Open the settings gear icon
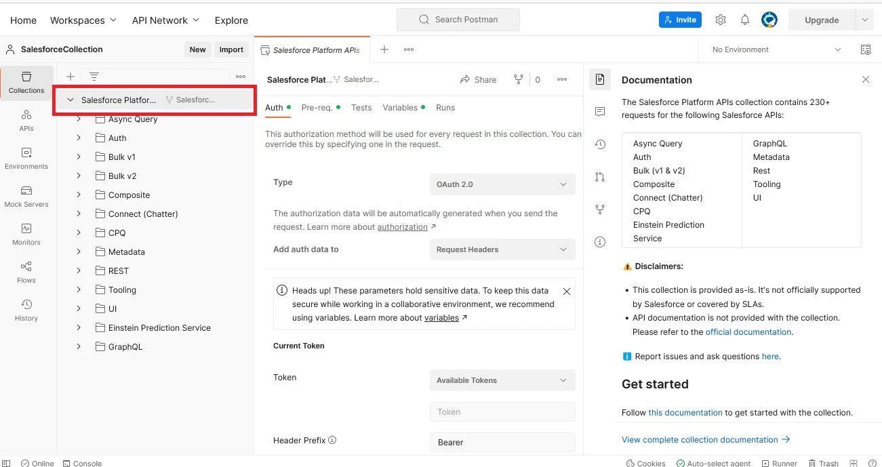The image size is (882, 467). pyautogui.click(x=721, y=20)
